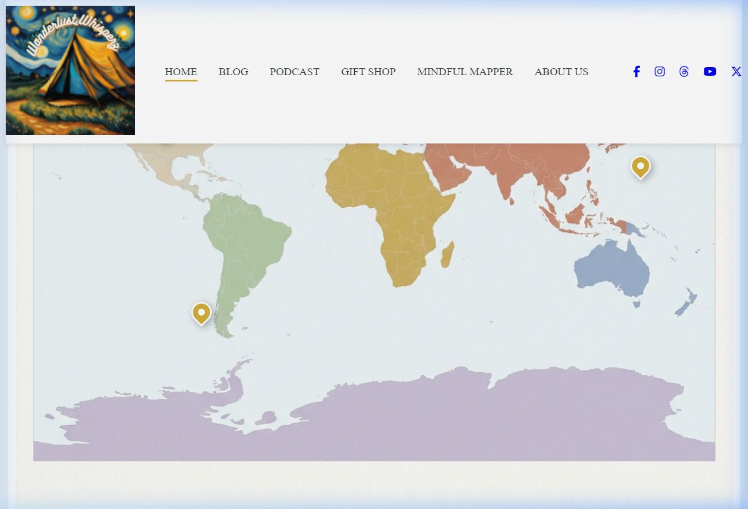Go to the HOME menu item
This screenshot has width=748, height=509.
(181, 72)
